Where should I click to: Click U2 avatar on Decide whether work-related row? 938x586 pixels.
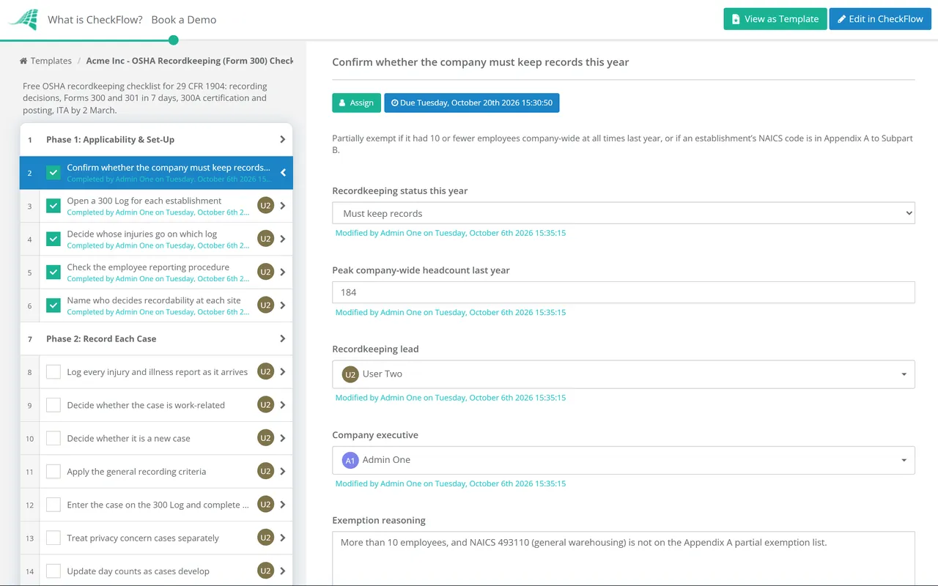[x=265, y=404]
